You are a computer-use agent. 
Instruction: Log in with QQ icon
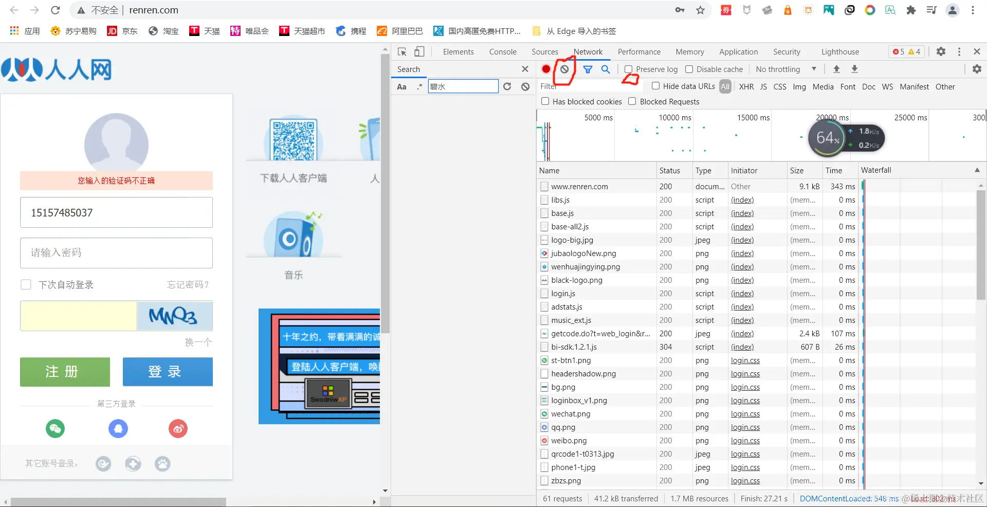coord(118,428)
